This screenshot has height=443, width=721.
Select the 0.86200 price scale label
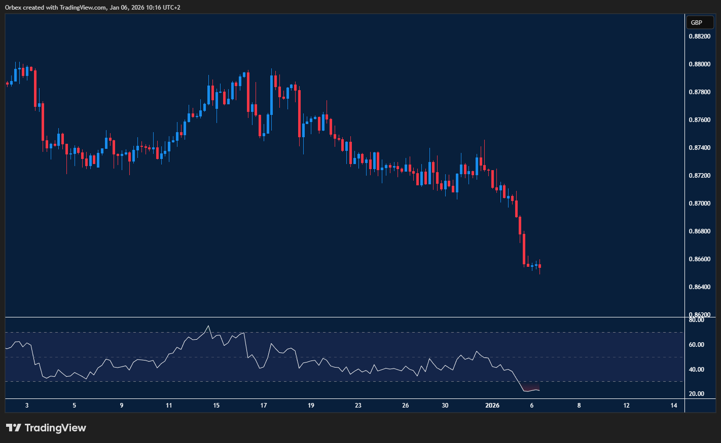(x=699, y=313)
